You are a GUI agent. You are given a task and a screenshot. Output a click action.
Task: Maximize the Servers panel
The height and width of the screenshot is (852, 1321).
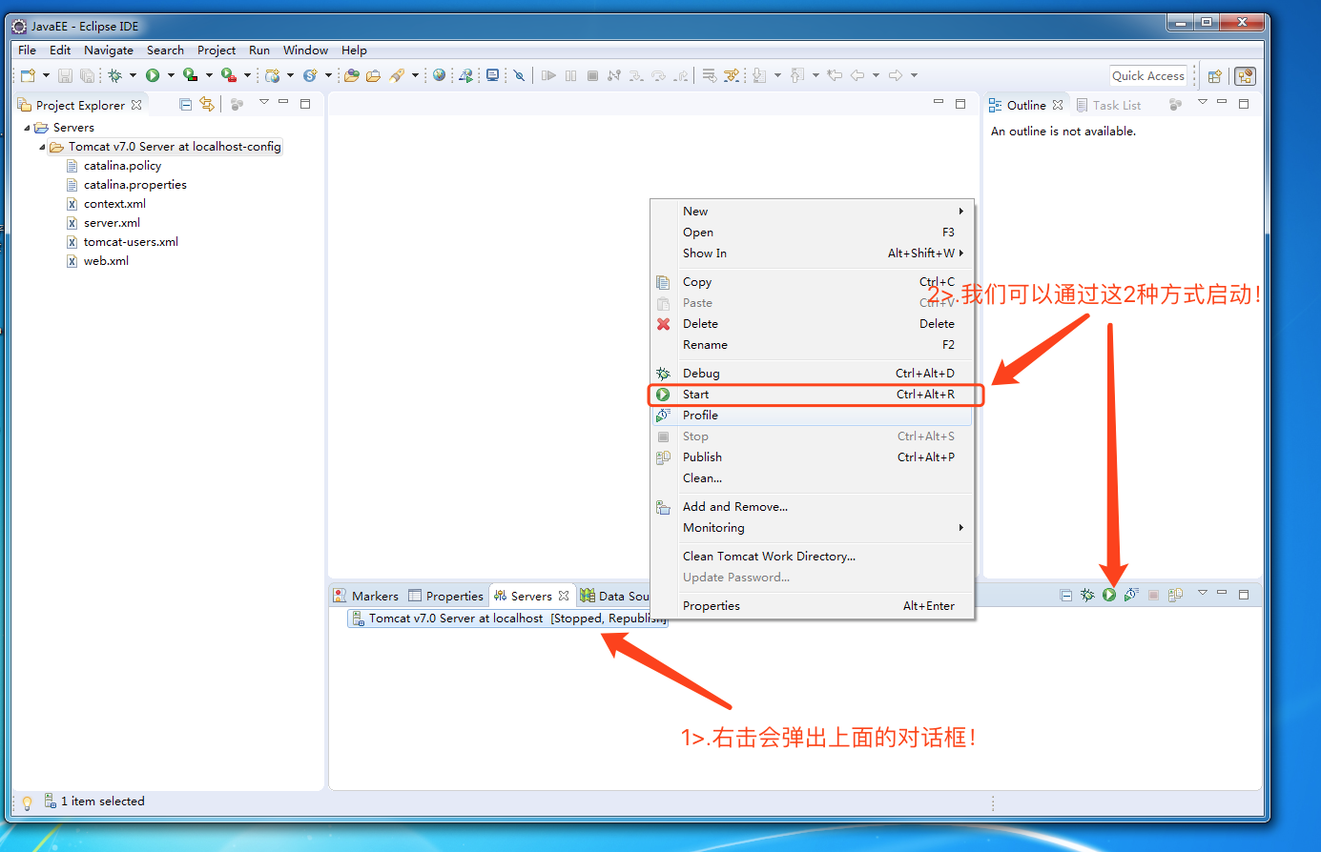point(1244,594)
